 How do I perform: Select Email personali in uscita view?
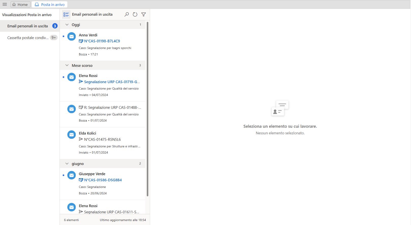pyautogui.click(x=27, y=26)
